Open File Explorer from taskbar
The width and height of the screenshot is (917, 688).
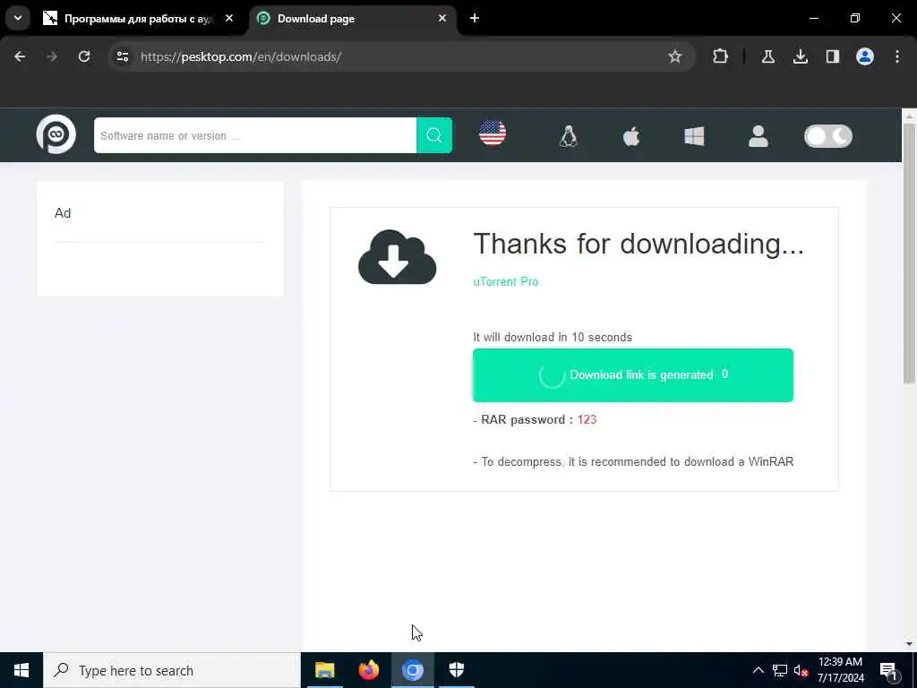(x=324, y=670)
